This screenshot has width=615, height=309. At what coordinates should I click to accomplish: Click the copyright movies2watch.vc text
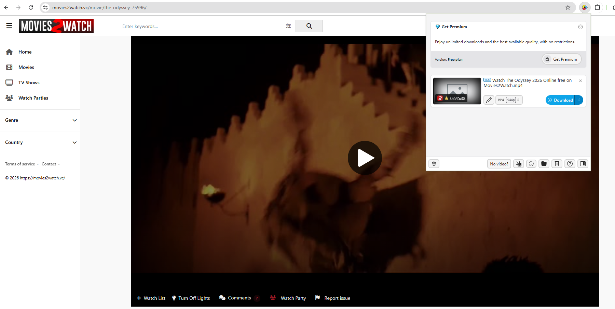pos(35,178)
